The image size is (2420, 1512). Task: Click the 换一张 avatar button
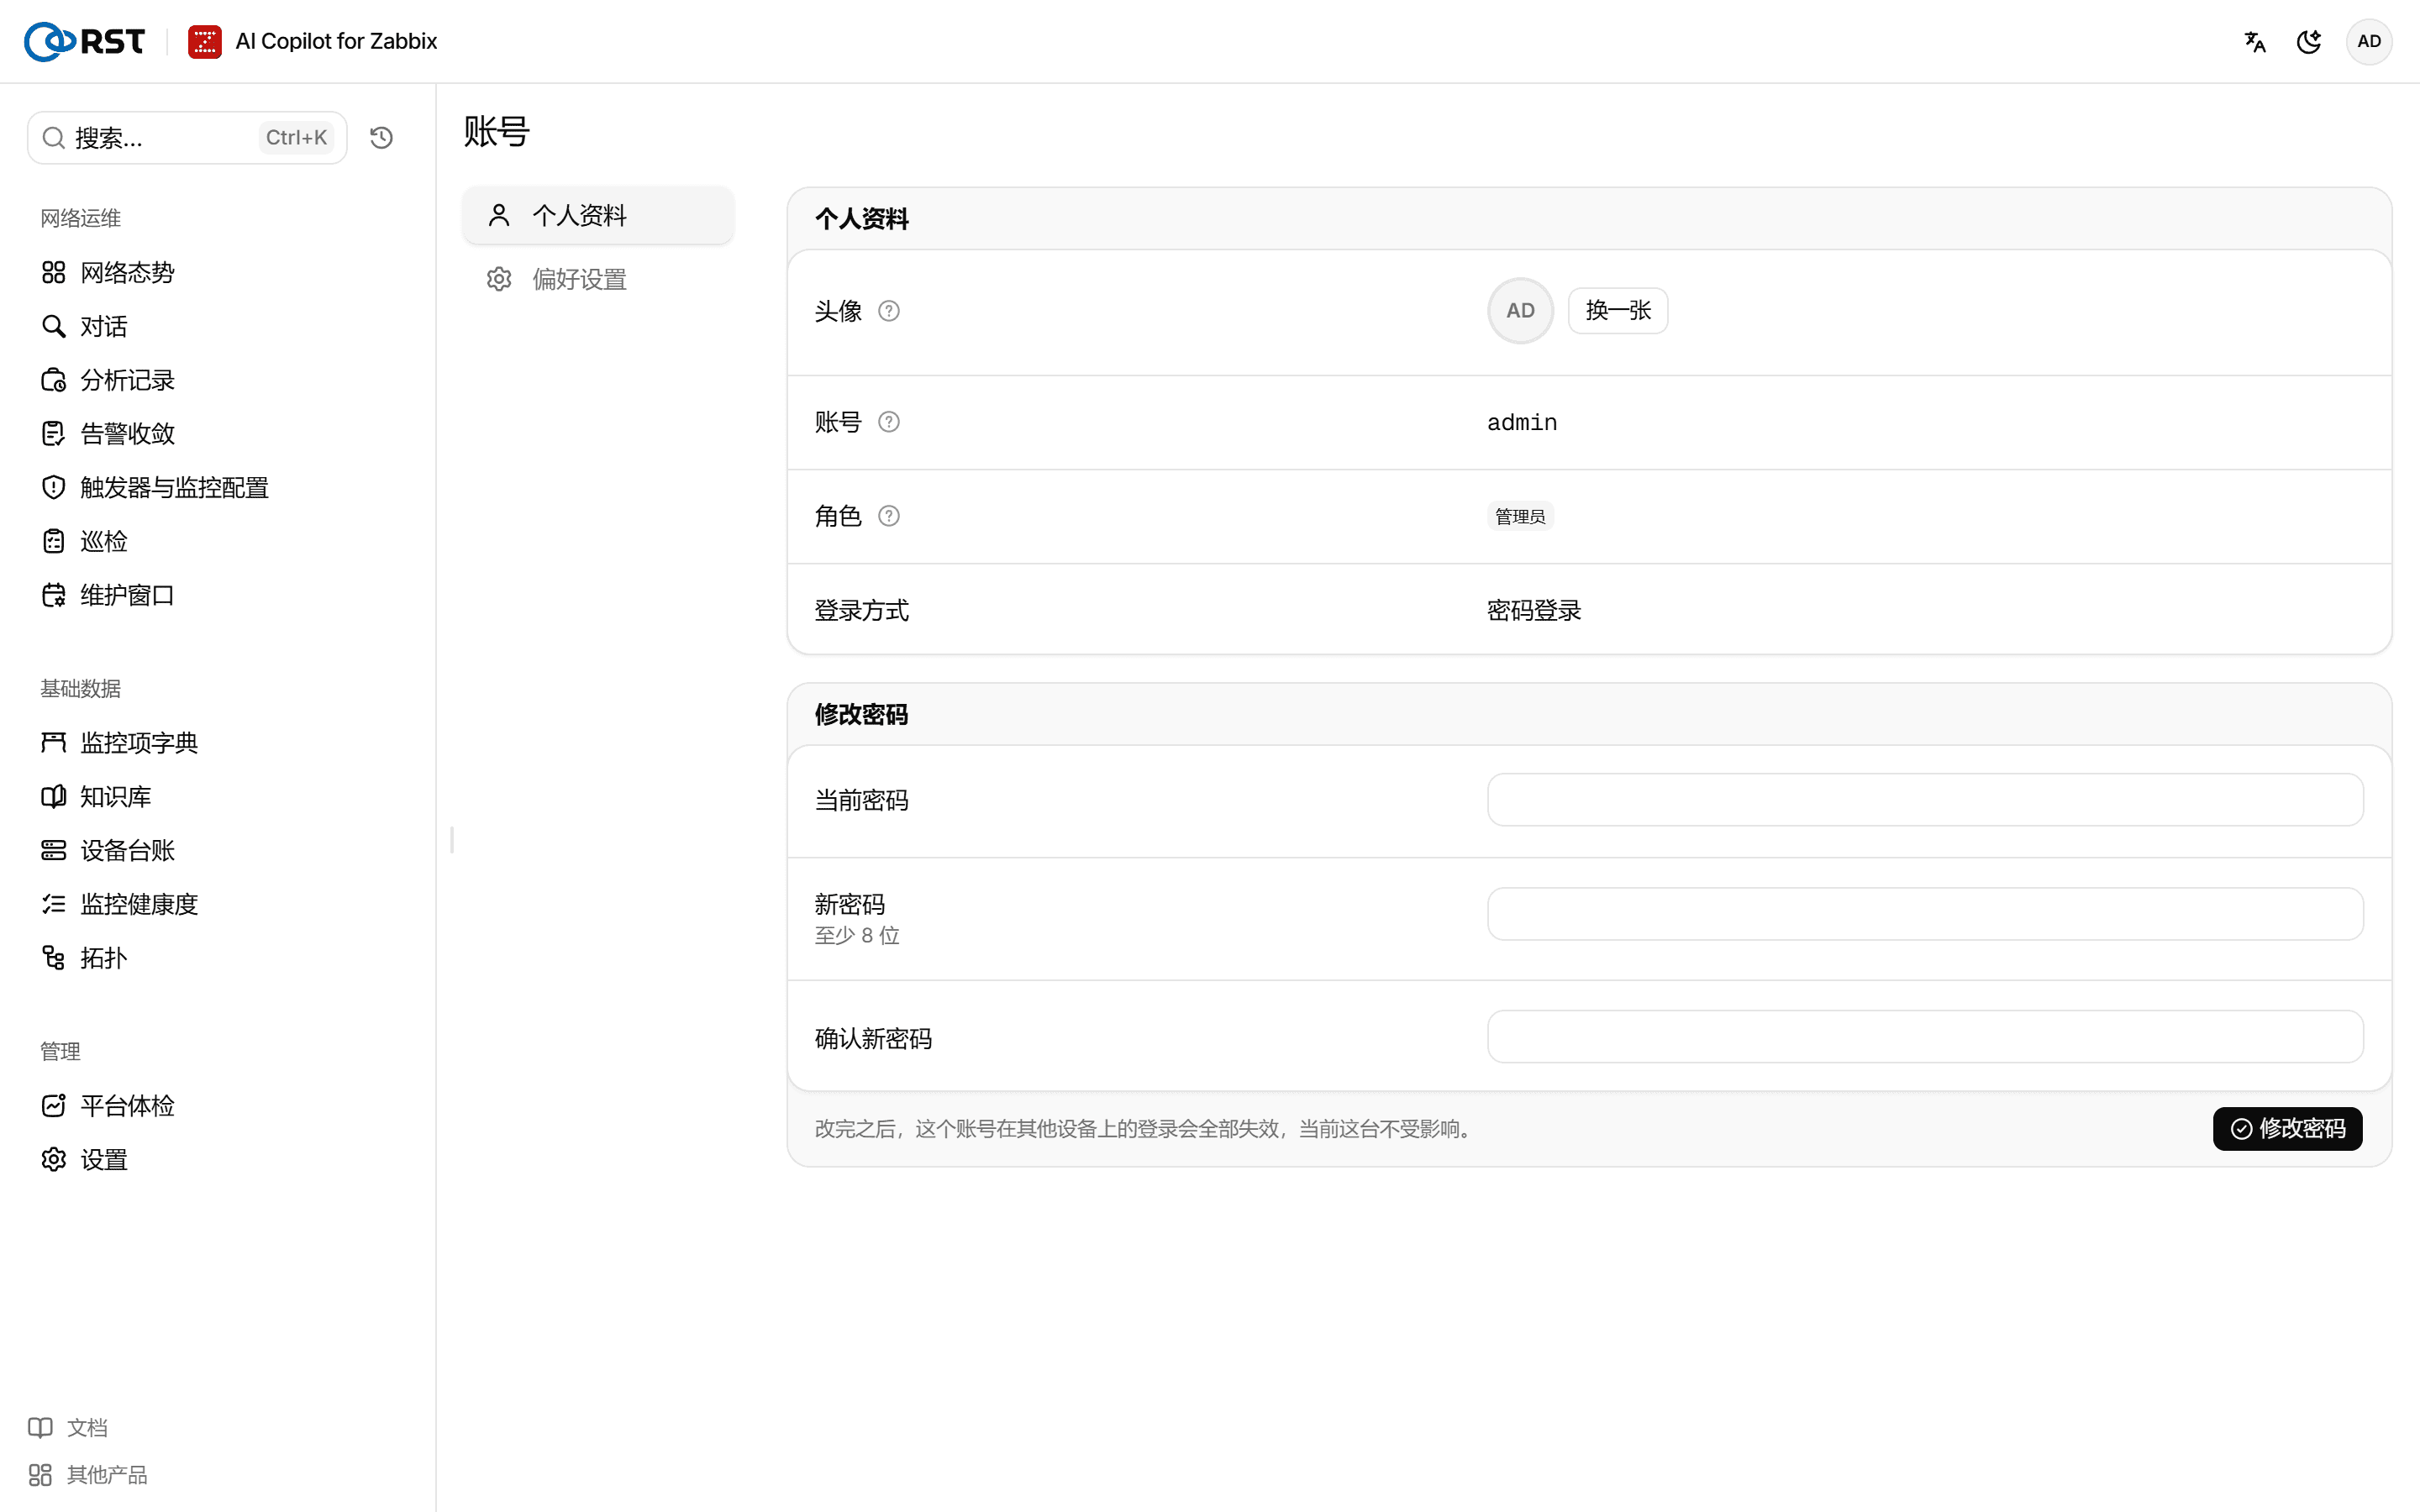1618,311
